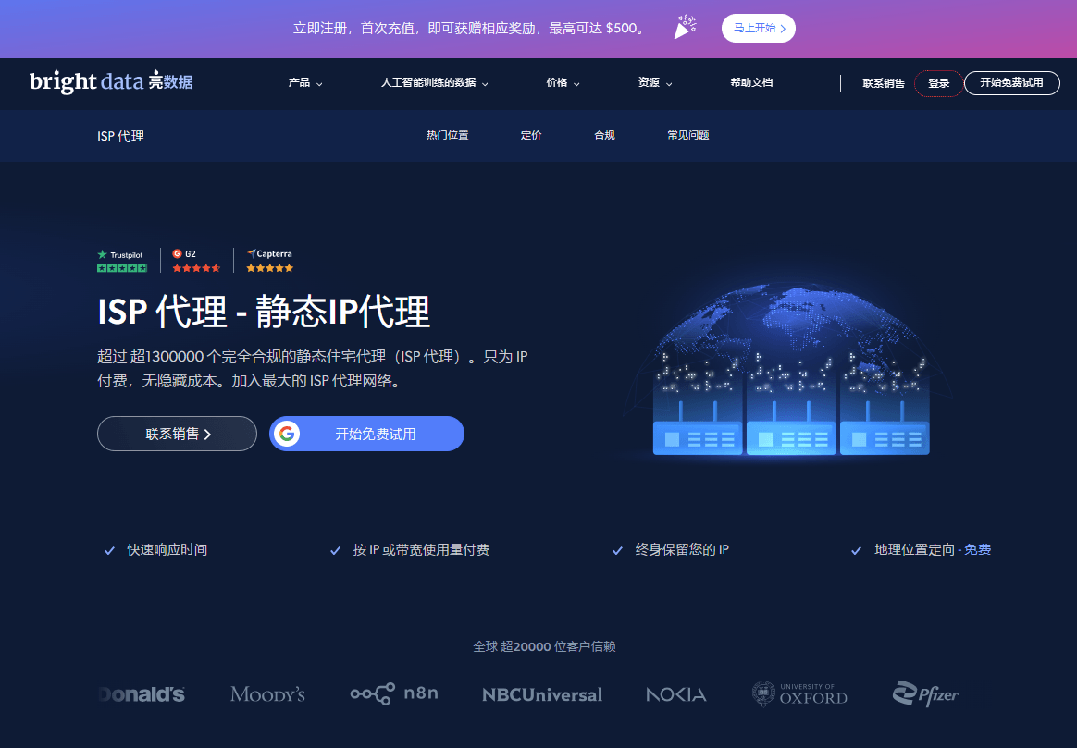Click 开始免费试用 button in top navigation

pos(1011,82)
